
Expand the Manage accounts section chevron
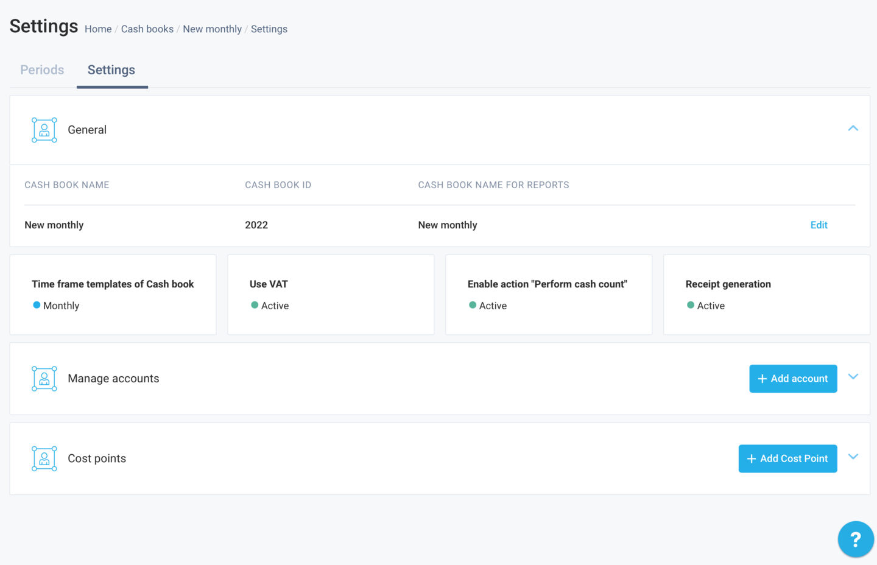coord(853,376)
